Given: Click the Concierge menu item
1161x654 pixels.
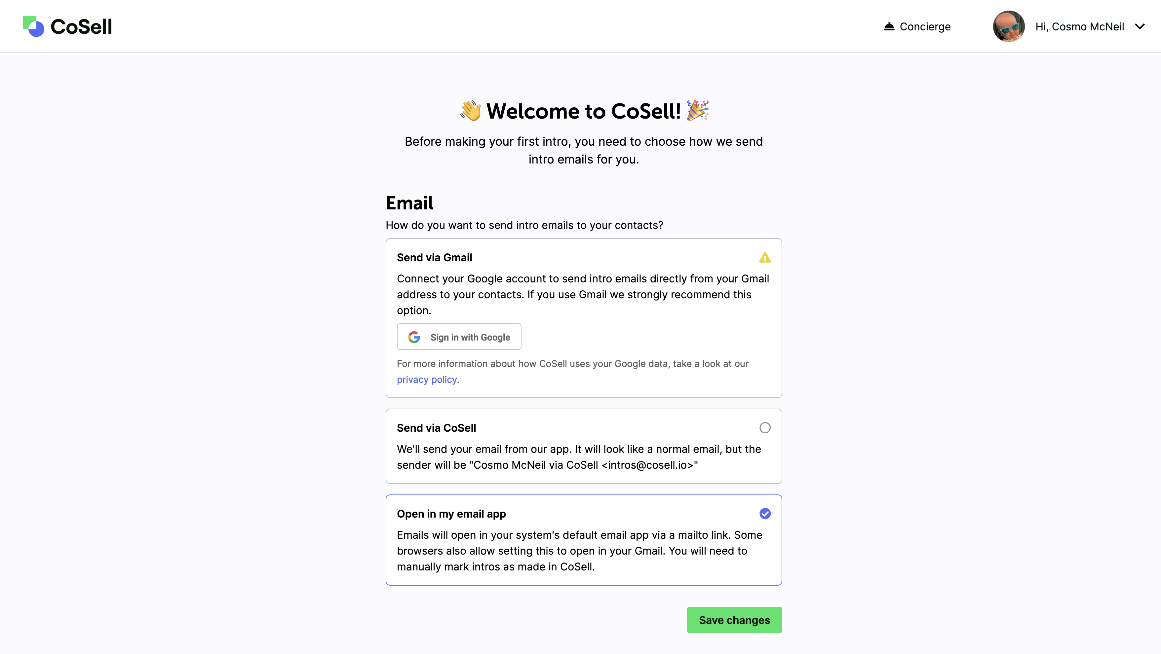Looking at the screenshot, I should [x=917, y=26].
